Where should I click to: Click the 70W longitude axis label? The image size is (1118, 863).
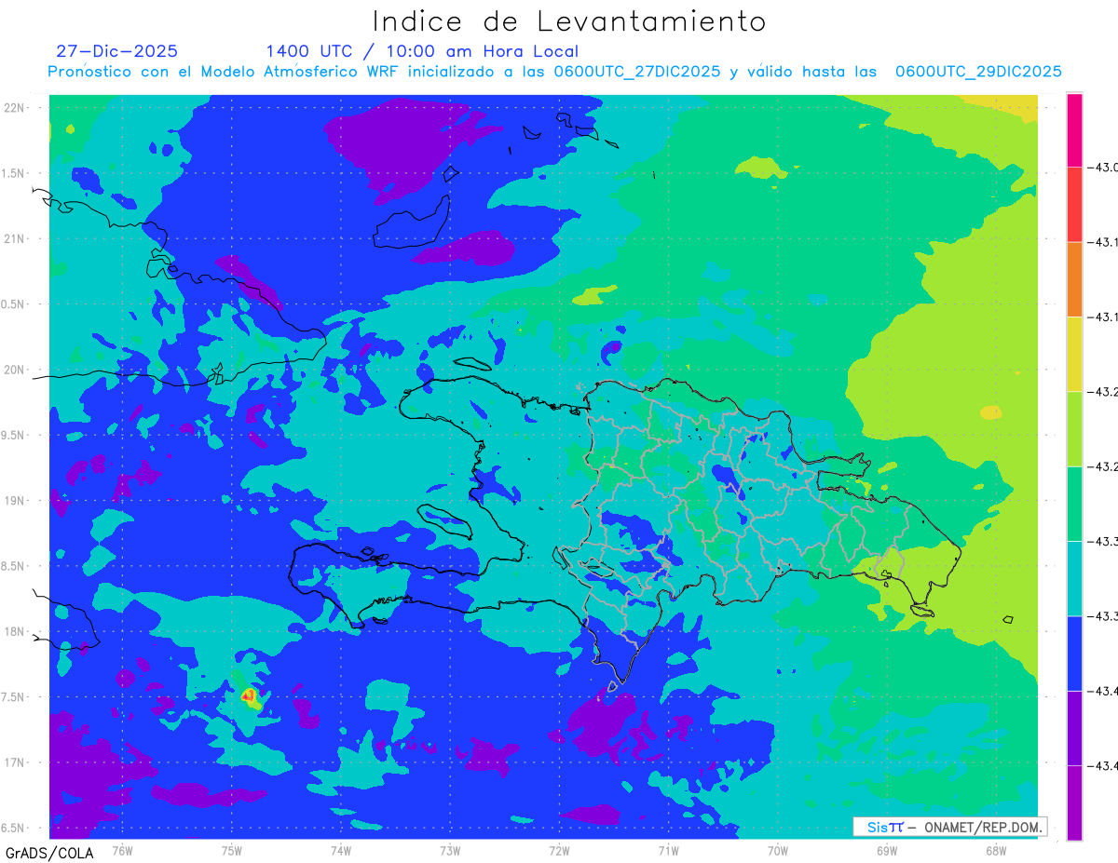coord(778,850)
